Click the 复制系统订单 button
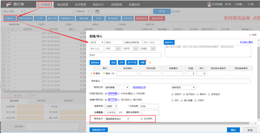 point(99,130)
